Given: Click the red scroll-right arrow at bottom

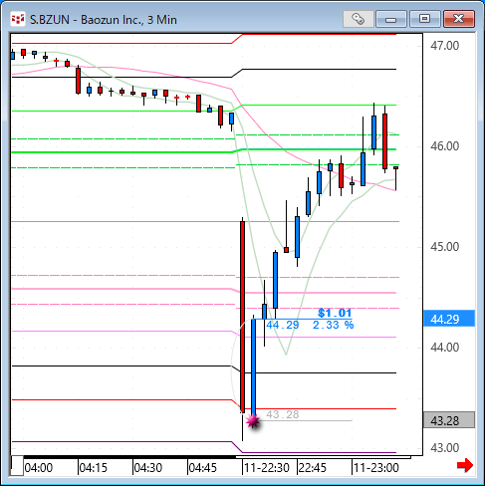Looking at the screenshot, I should click(x=465, y=465).
